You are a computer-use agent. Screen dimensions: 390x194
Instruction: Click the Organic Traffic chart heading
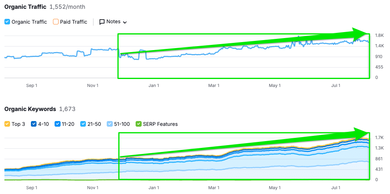point(25,7)
